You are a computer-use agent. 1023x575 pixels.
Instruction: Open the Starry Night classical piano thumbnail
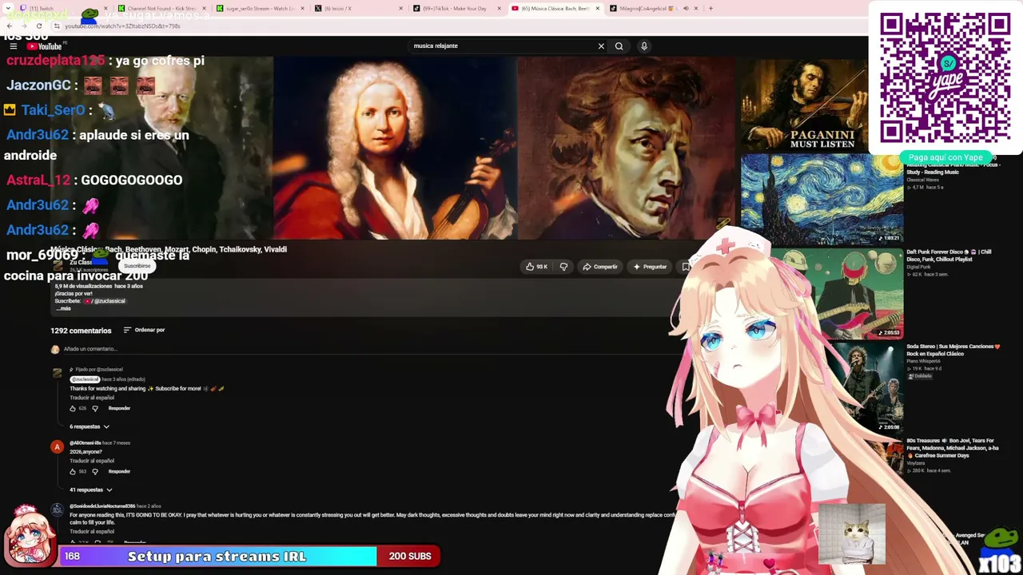pos(822,199)
